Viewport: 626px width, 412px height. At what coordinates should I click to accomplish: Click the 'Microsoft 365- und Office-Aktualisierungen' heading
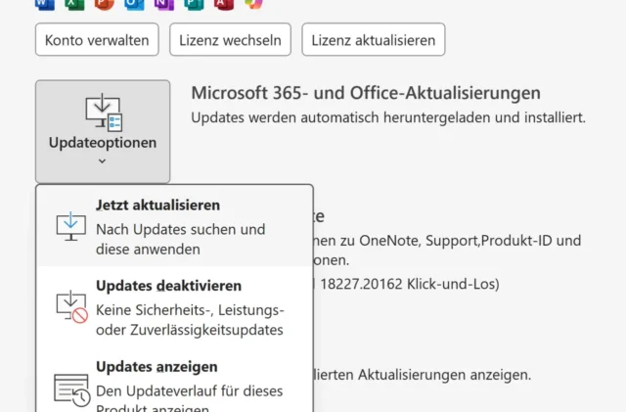point(366,93)
